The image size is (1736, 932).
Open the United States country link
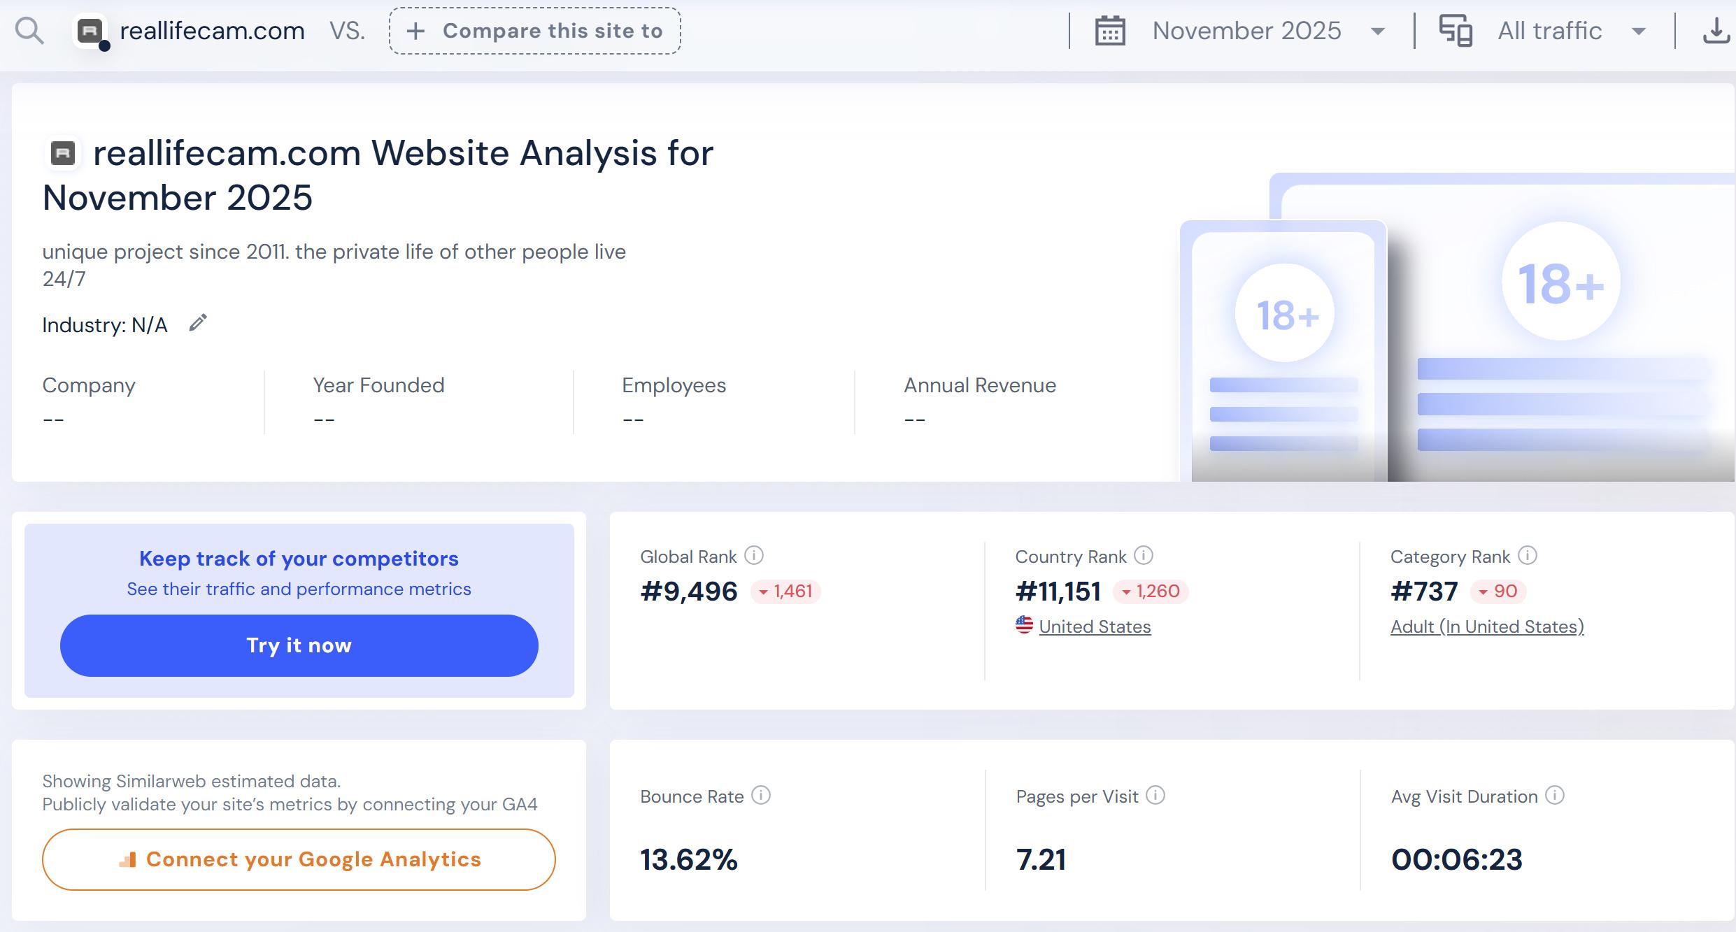pos(1095,626)
